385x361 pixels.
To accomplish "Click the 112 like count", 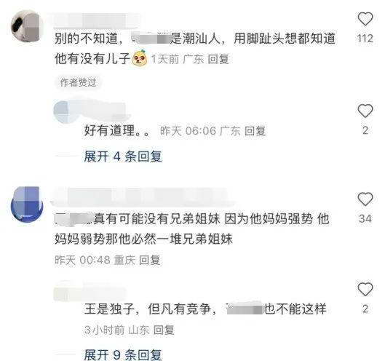I will click(x=365, y=39).
